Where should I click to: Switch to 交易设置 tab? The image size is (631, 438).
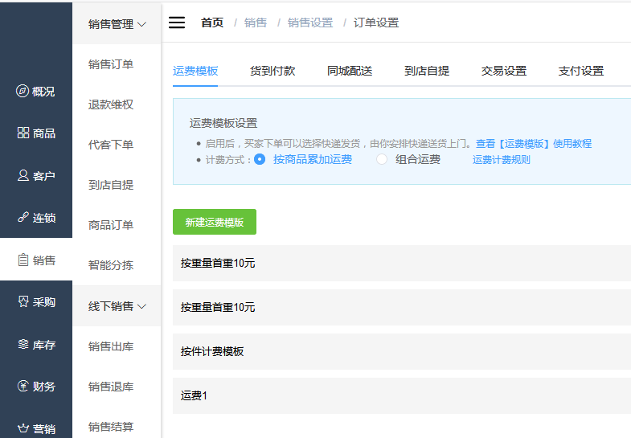coord(504,71)
